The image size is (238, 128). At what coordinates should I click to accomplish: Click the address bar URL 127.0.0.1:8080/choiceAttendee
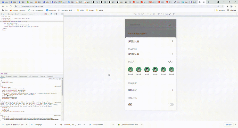[x=30, y=6]
